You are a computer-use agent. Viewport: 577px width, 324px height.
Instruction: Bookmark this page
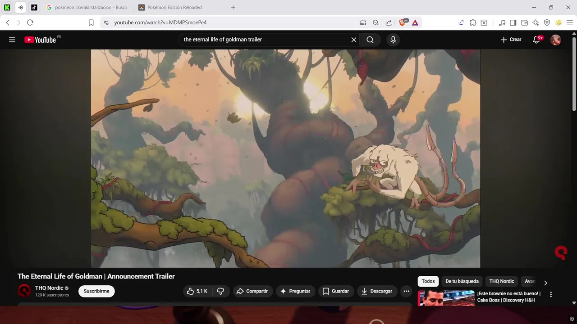(91, 22)
